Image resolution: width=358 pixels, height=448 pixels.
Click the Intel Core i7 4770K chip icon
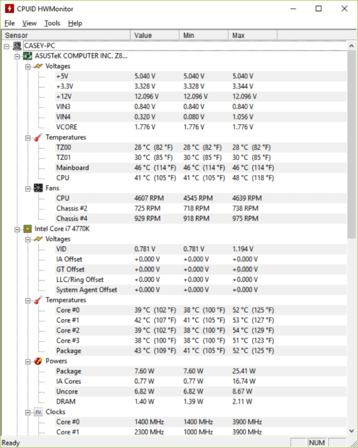coord(27,229)
